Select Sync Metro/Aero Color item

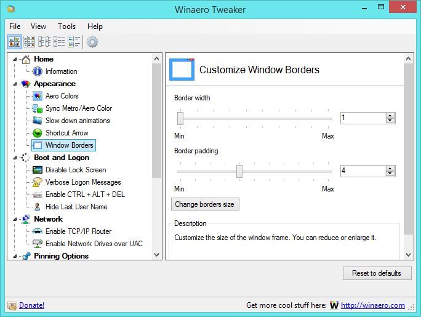coord(79,108)
